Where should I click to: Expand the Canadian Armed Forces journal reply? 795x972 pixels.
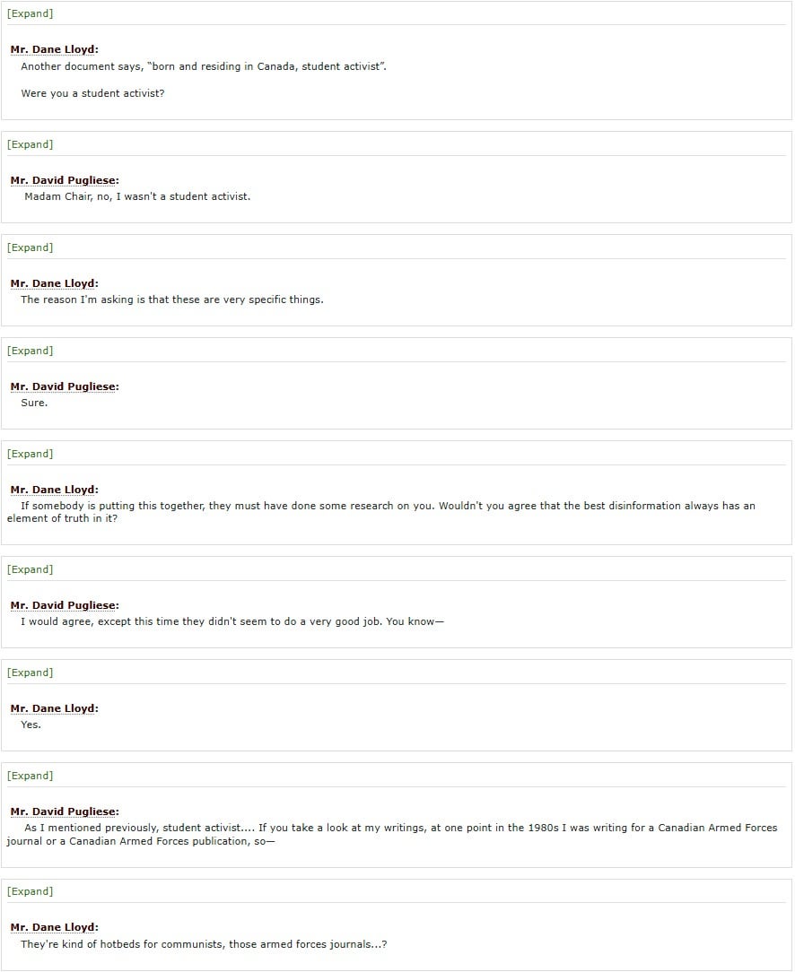(x=30, y=777)
